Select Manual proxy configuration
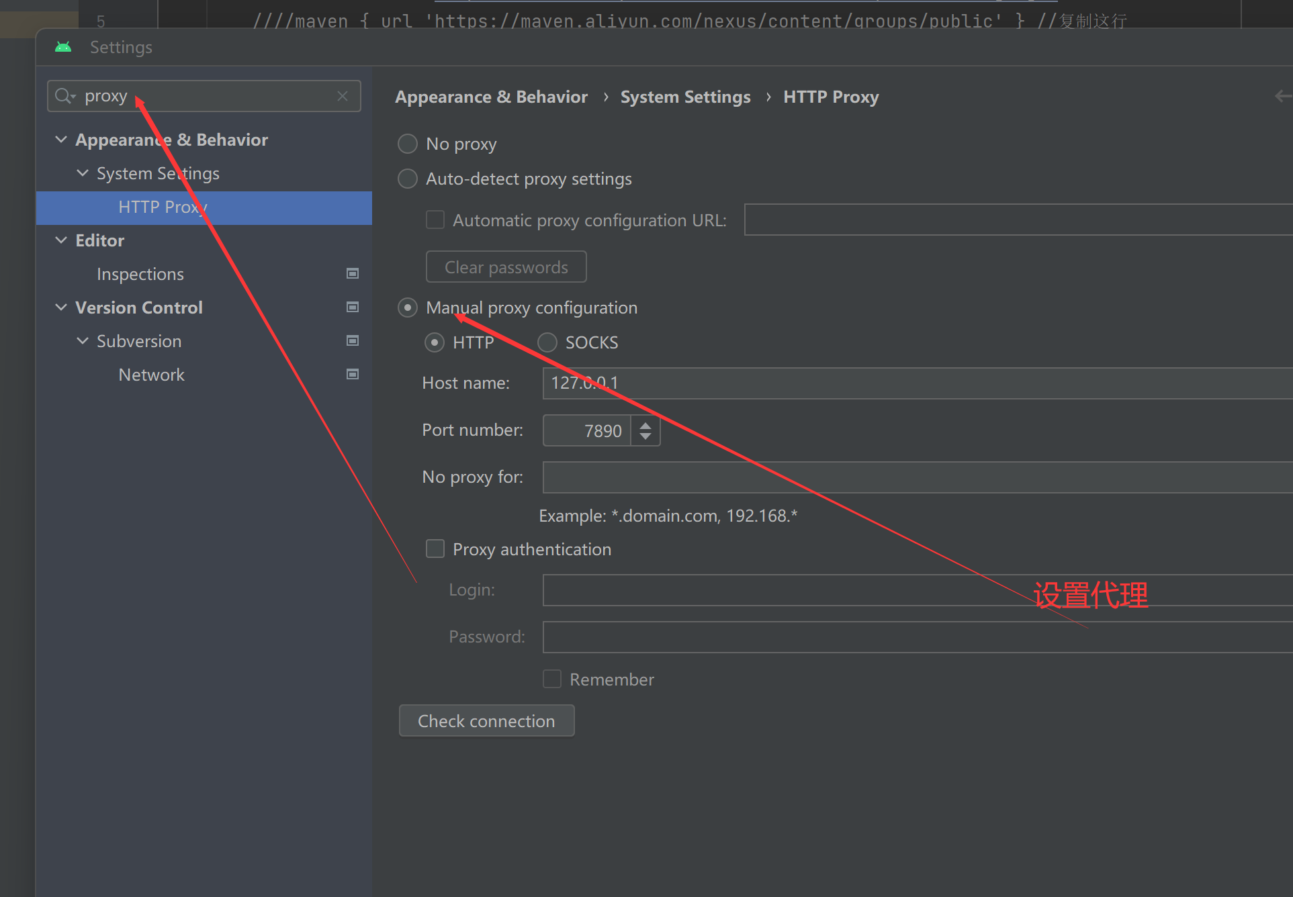Screen dimensions: 1293x897 (408, 308)
